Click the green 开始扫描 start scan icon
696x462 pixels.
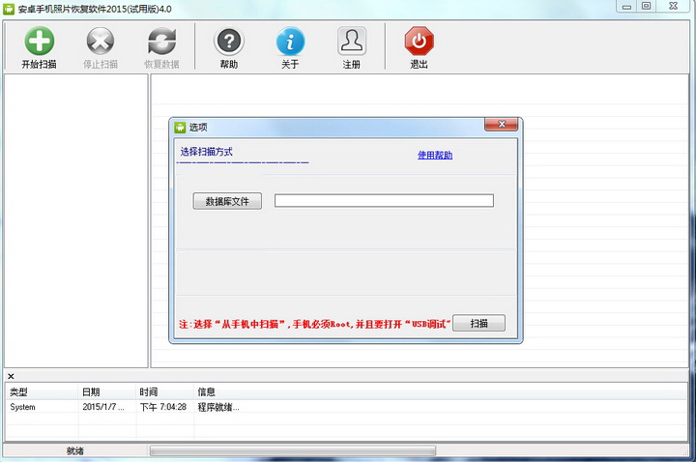coord(39,42)
